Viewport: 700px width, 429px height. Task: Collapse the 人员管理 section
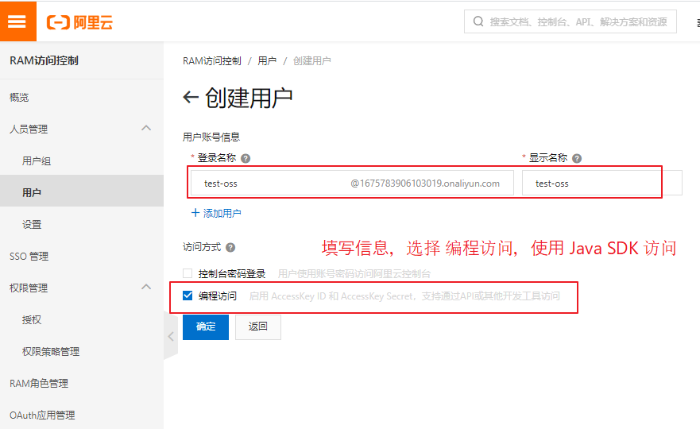pyautogui.click(x=146, y=129)
